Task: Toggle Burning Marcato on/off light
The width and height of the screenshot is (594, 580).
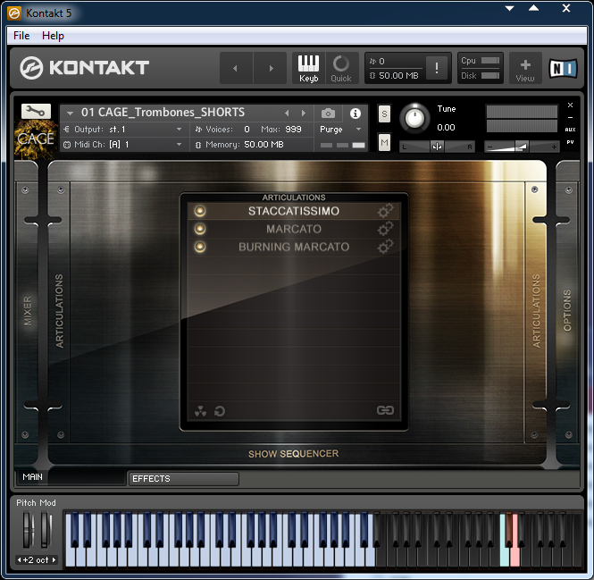Action: (x=200, y=247)
